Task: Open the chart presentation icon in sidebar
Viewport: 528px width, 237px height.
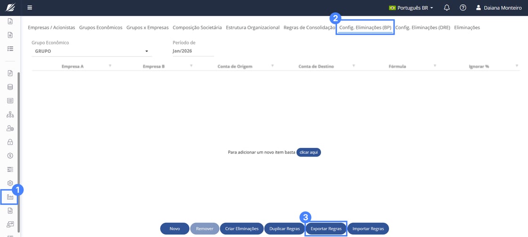Action: 10,224
